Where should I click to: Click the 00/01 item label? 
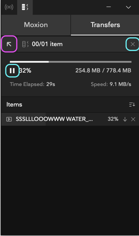pos(47,44)
